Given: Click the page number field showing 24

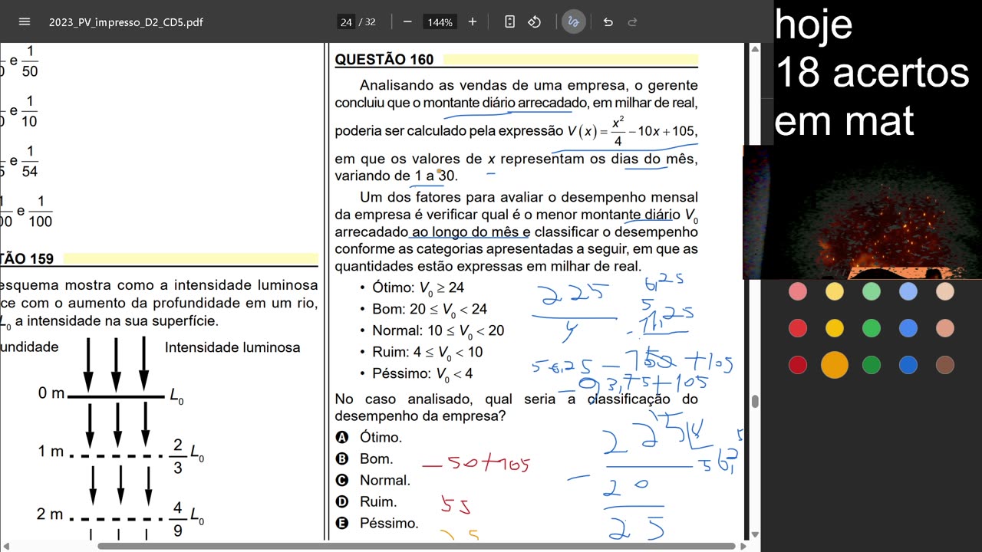Looking at the screenshot, I should click(x=346, y=22).
